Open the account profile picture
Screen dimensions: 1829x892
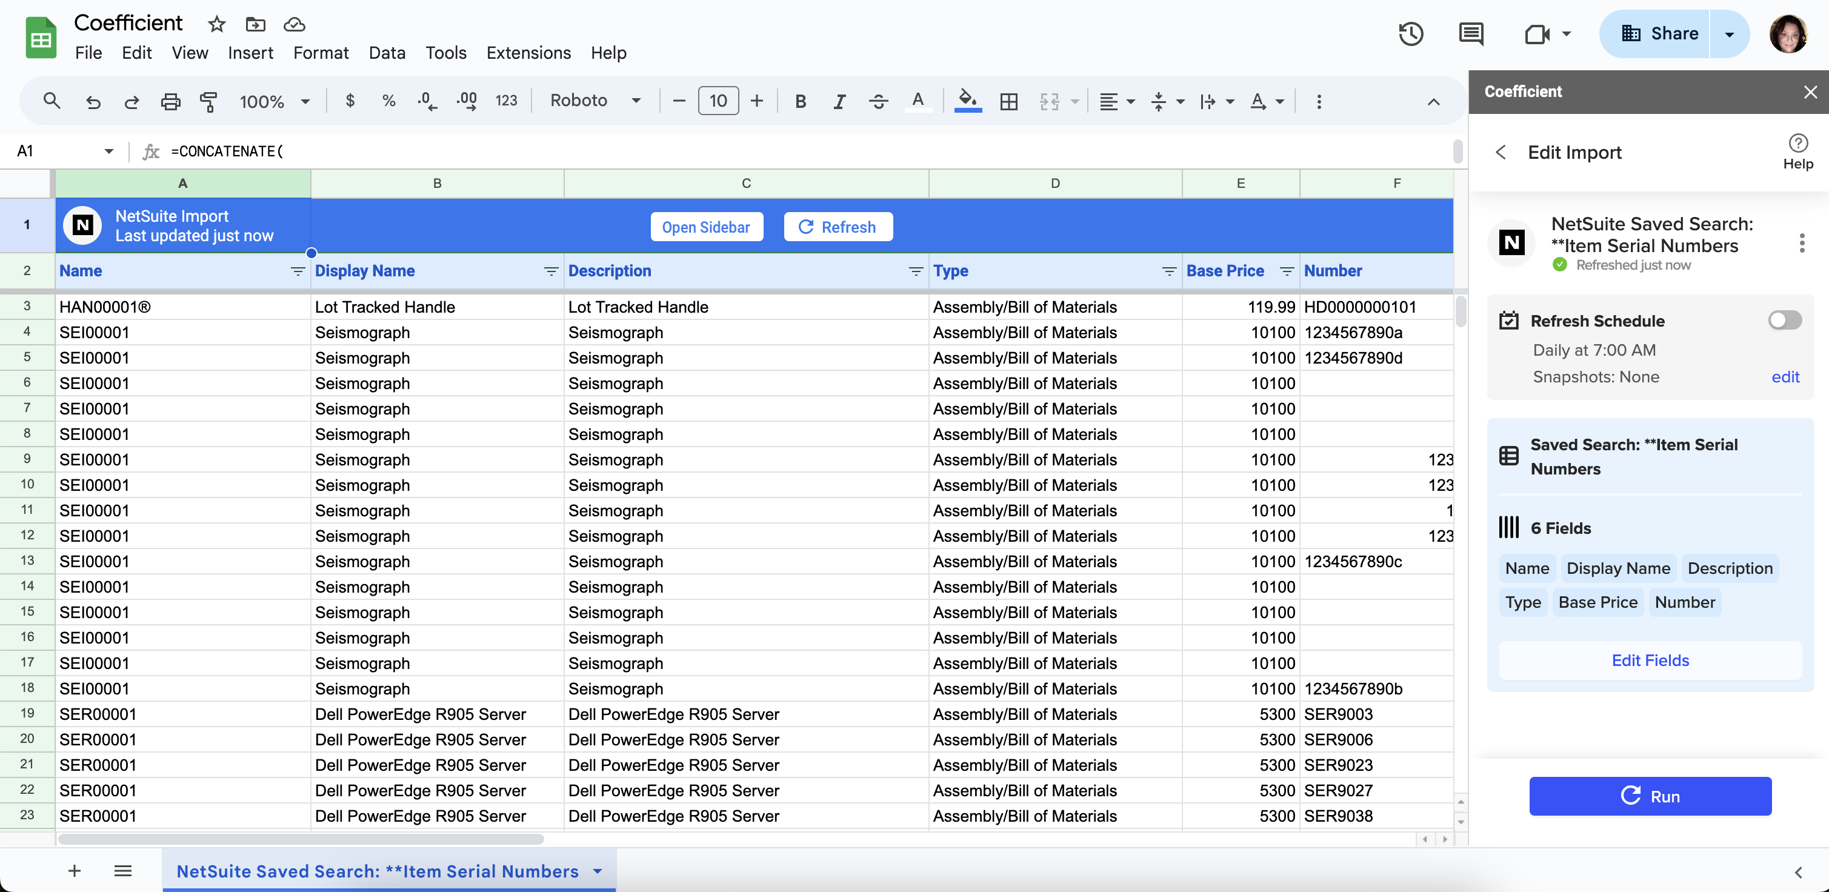[x=1788, y=33]
